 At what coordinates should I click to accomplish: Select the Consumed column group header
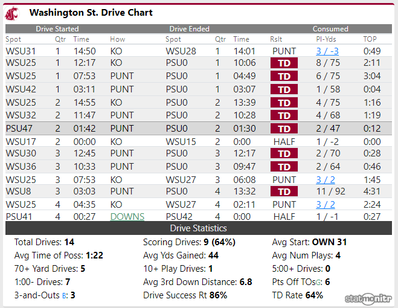[330, 29]
